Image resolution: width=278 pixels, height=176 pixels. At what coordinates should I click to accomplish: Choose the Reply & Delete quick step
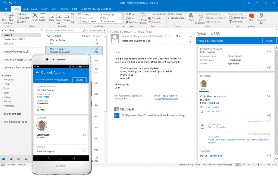point(87,21)
